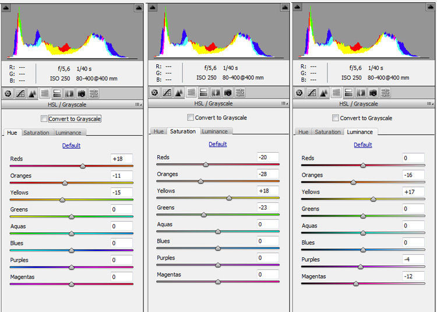Open Basic tab icon in Hue-active panel
The image size is (437, 312).
(x=8, y=93)
